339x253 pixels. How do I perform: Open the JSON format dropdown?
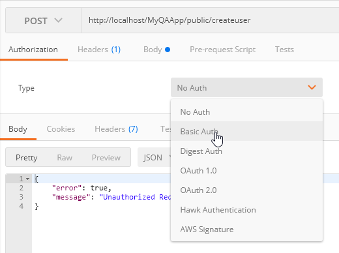click(x=155, y=157)
